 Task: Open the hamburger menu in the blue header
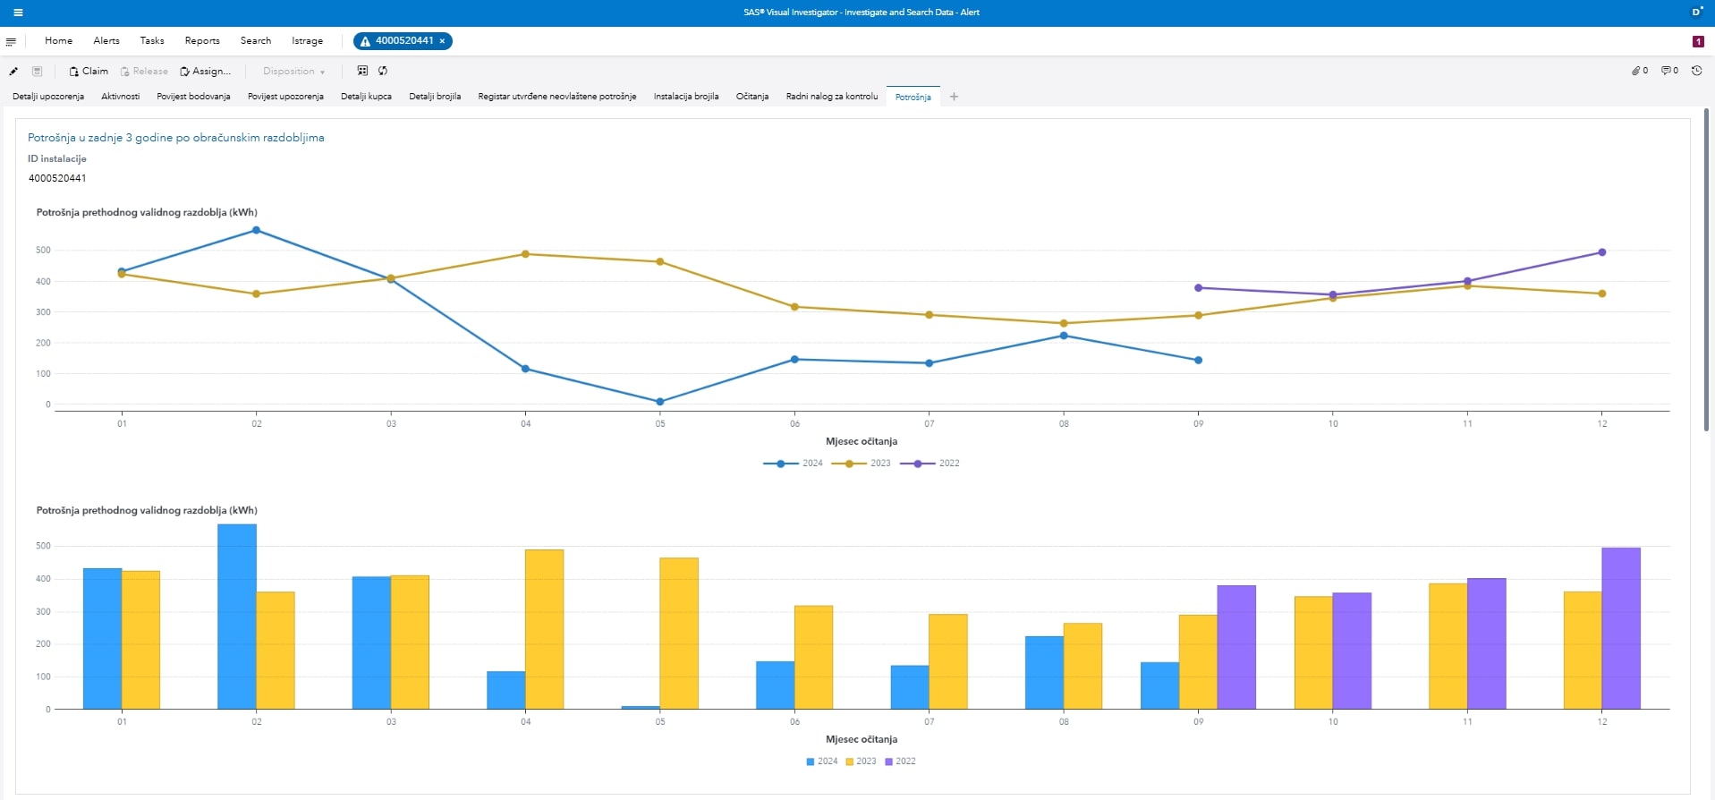[18, 13]
